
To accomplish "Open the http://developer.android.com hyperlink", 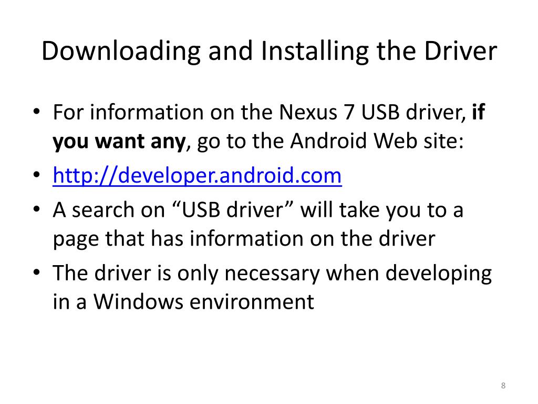I will 198,176.
